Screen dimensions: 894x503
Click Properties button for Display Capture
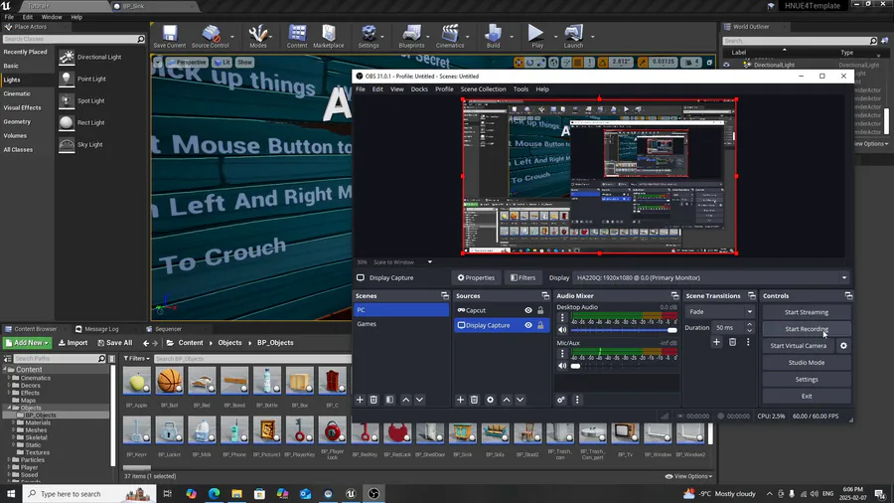pyautogui.click(x=476, y=277)
